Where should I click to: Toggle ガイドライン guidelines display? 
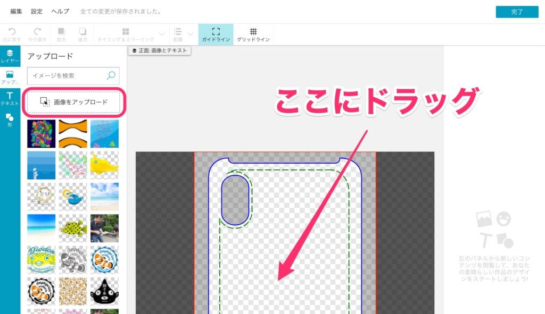pos(216,35)
